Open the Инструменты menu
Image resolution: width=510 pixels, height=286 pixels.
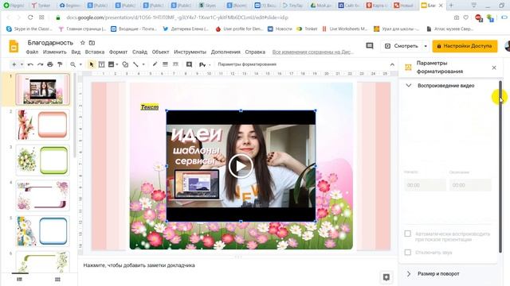(x=190, y=52)
